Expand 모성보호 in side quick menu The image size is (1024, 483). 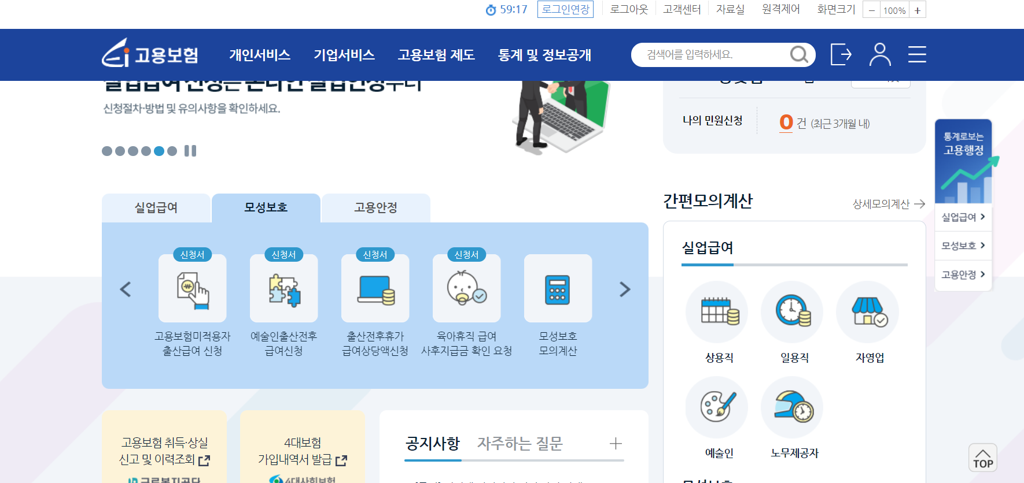[963, 246]
